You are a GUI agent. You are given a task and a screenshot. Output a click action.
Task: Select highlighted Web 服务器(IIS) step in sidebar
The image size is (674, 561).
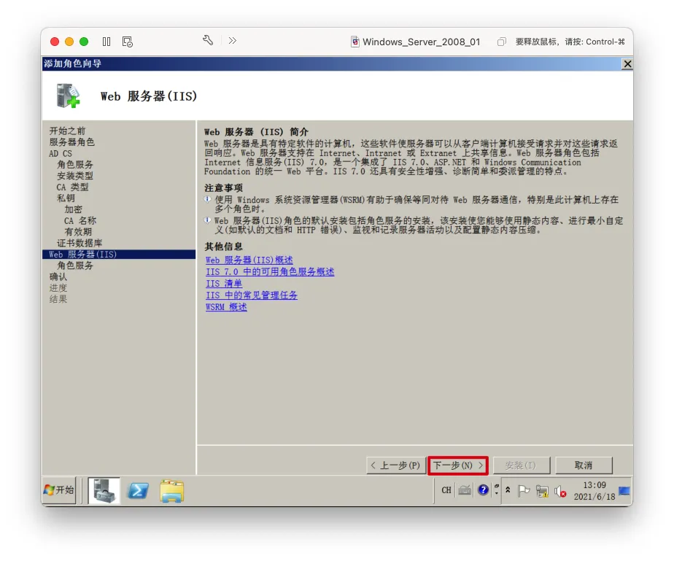tap(119, 254)
